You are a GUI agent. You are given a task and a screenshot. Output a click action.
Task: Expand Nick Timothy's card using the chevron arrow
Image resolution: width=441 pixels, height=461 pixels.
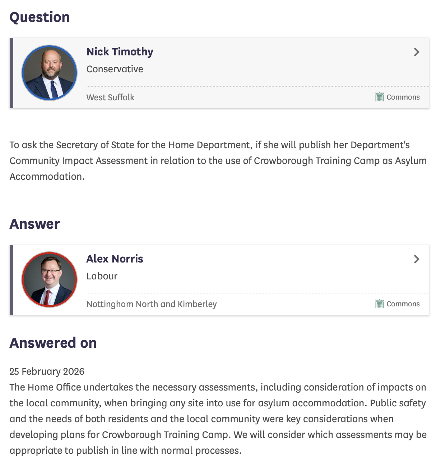point(417,52)
